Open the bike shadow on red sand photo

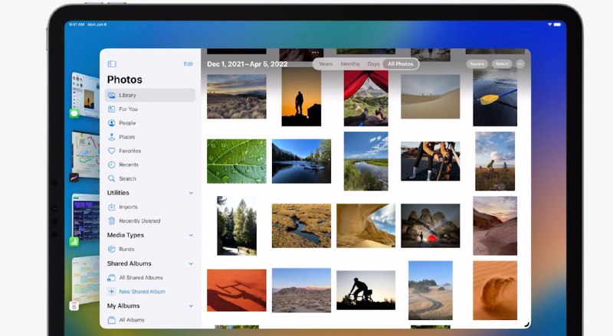[x=237, y=290]
